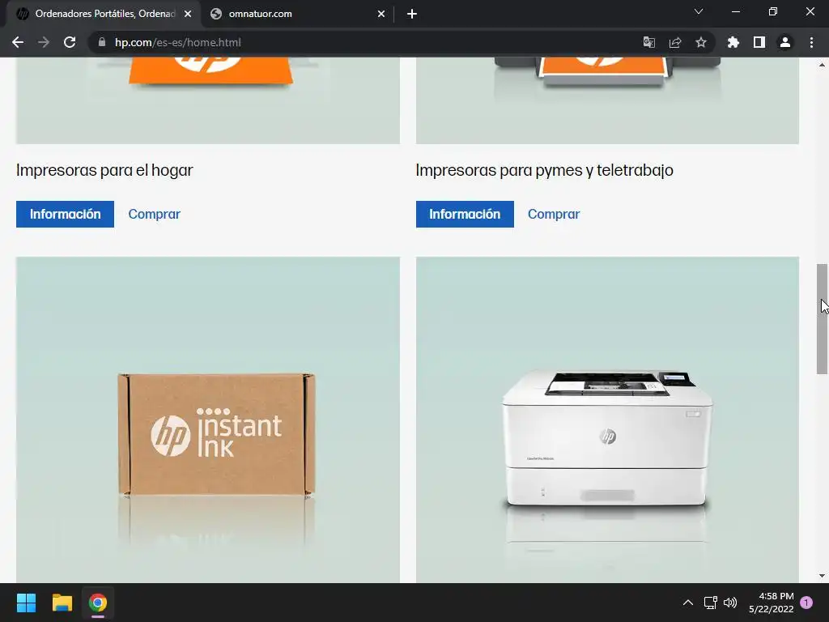Open the notification badge in the tray
The height and width of the screenshot is (622, 829).
806,603
